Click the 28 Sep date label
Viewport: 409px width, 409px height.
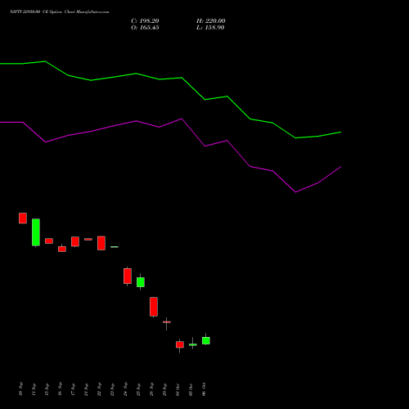[x=151, y=389]
